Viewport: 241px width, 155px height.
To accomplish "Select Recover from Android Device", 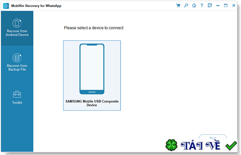I will click(17, 28).
